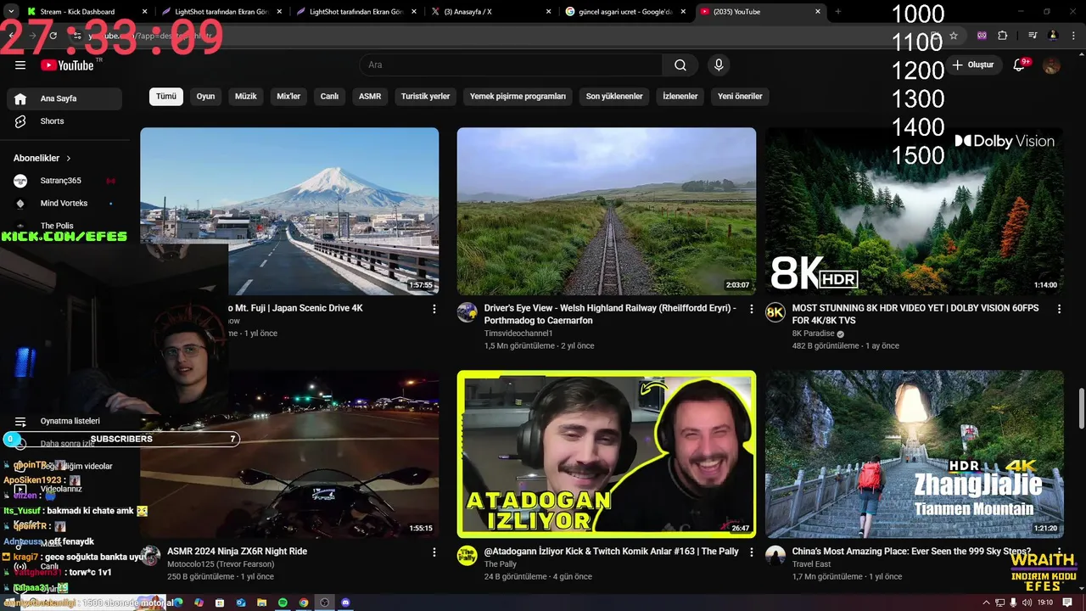Click the YouTube search input field
Screen dimensions: 1086x611
[511, 65]
